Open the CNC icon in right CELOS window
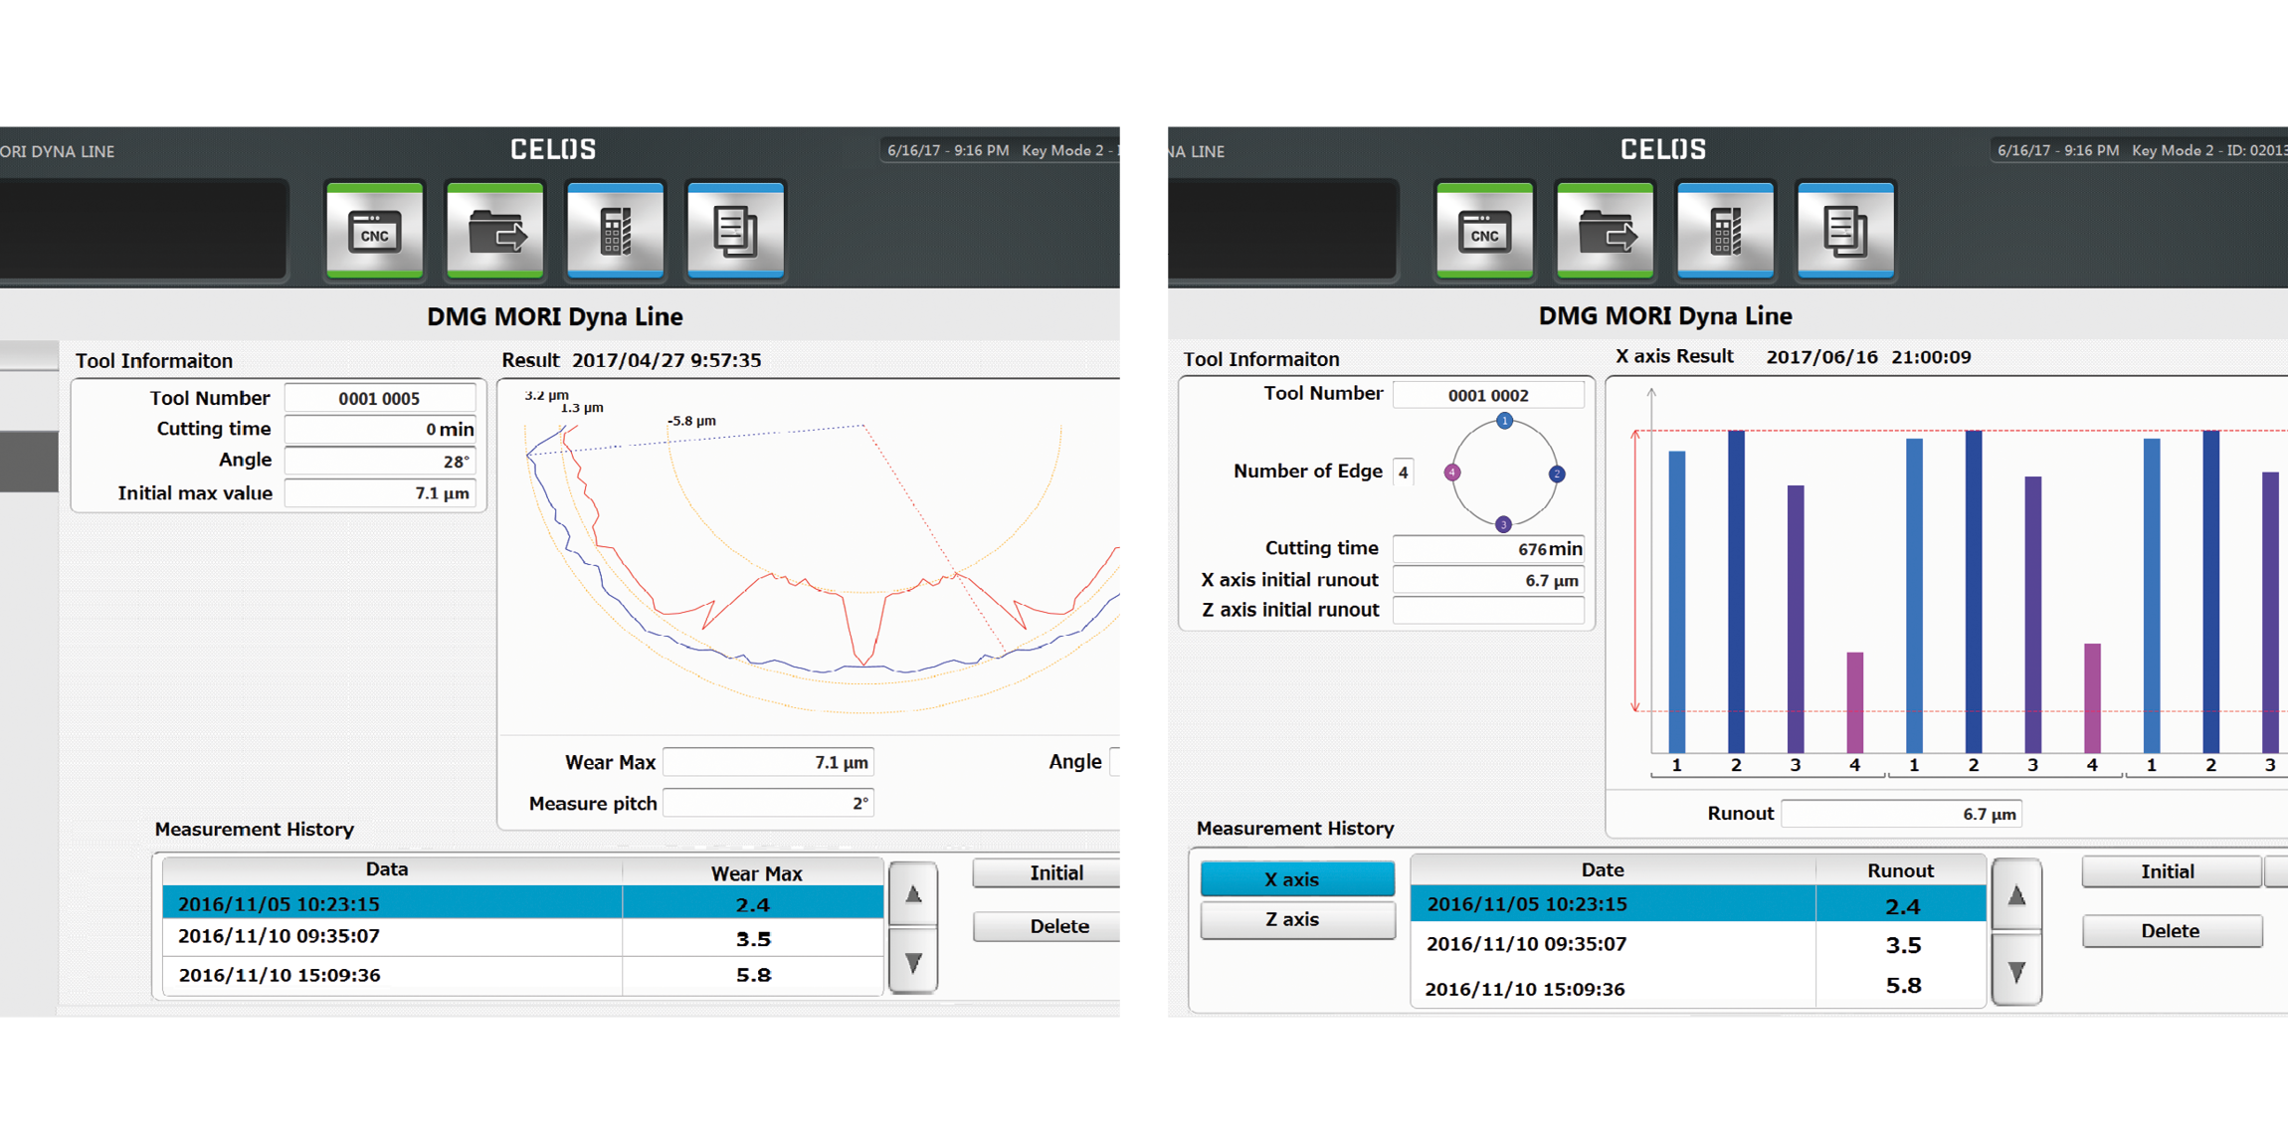Screen dimensions: 2288x1144 (x=1485, y=231)
